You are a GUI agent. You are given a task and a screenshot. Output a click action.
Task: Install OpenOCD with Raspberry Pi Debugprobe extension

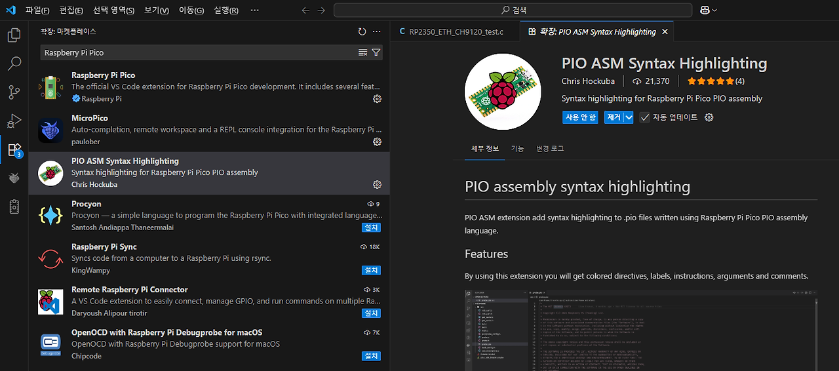[x=371, y=356]
